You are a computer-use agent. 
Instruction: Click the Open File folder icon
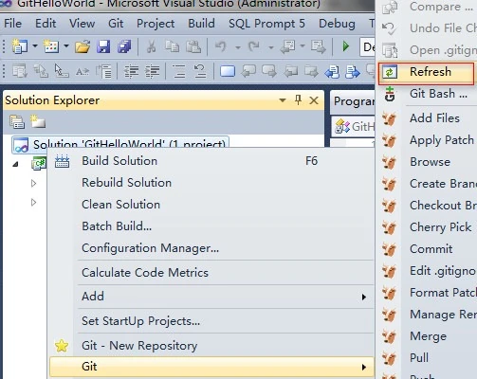click(83, 46)
